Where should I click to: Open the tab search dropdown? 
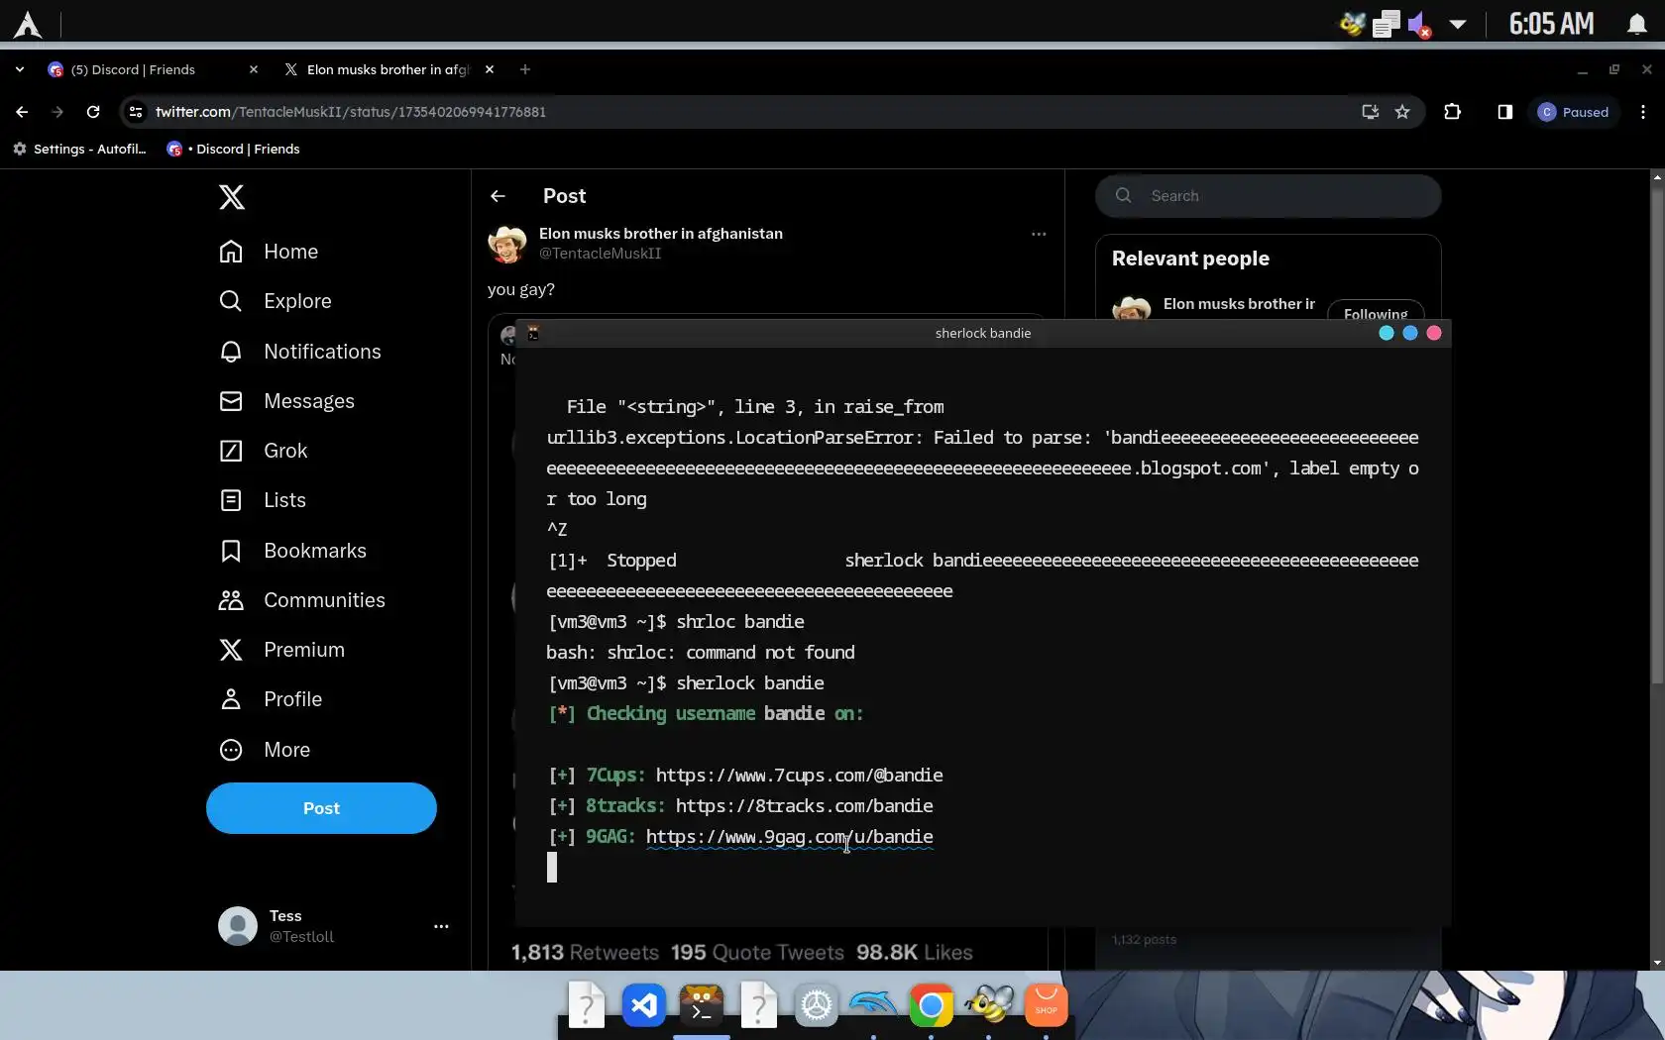[20, 69]
